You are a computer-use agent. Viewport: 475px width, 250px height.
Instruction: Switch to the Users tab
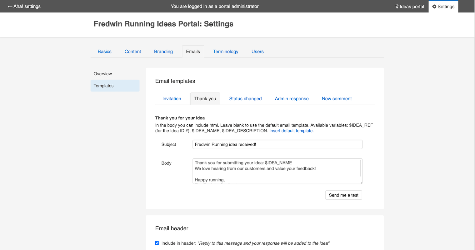pos(257,51)
